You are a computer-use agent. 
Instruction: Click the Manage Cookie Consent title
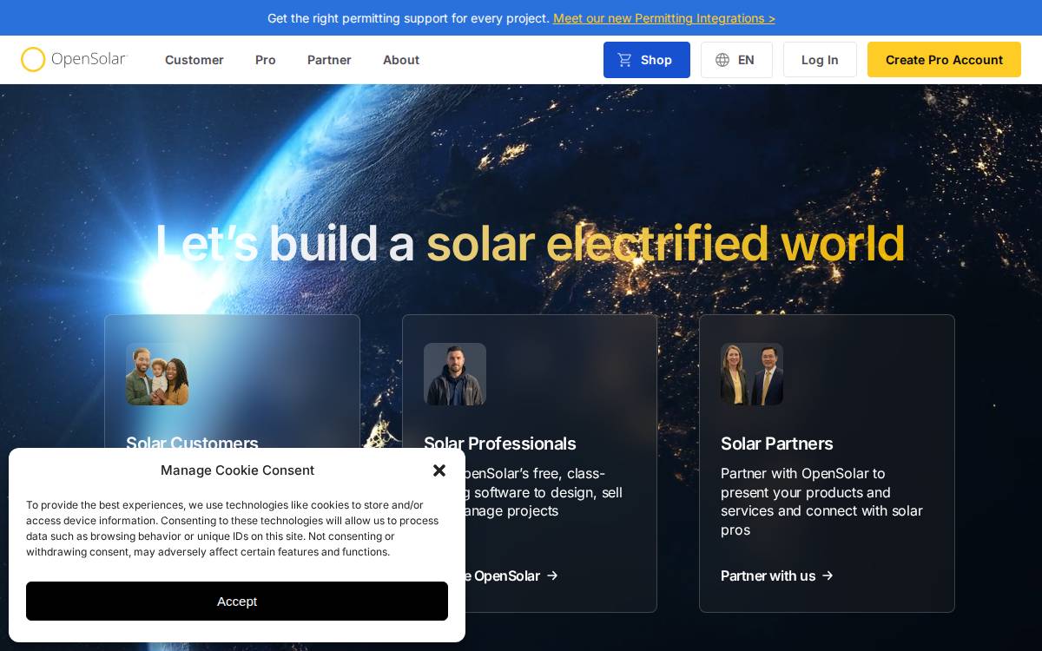pos(237,470)
